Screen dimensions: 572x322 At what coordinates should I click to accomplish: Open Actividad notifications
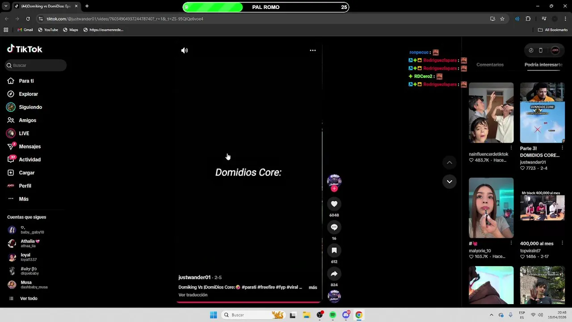tap(29, 160)
